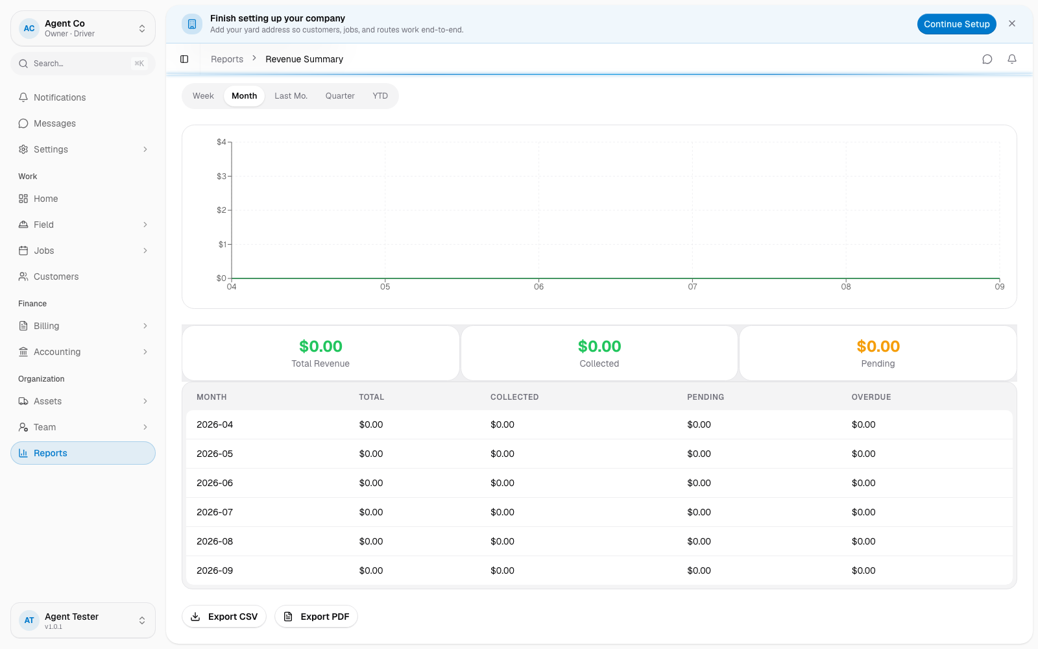The height and width of the screenshot is (649, 1038).
Task: Click the AT user avatar
Action: coord(29,620)
